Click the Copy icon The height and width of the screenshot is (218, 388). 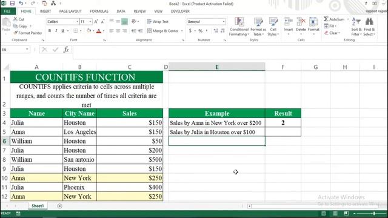[x=15, y=26]
